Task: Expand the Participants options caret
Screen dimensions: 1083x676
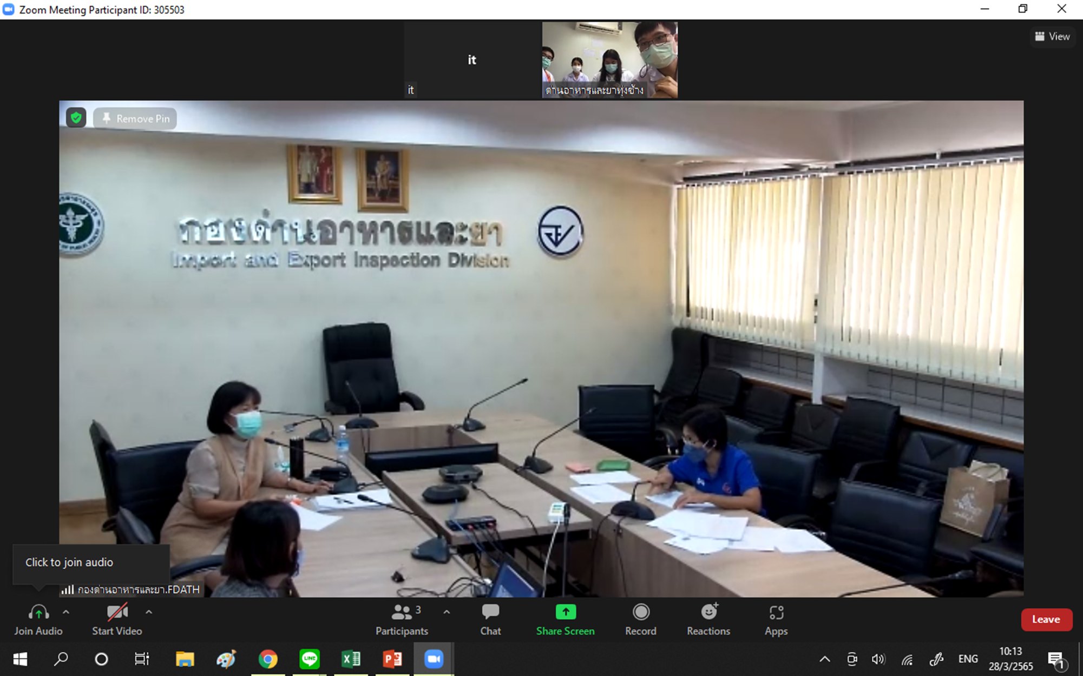Action: [x=447, y=612]
